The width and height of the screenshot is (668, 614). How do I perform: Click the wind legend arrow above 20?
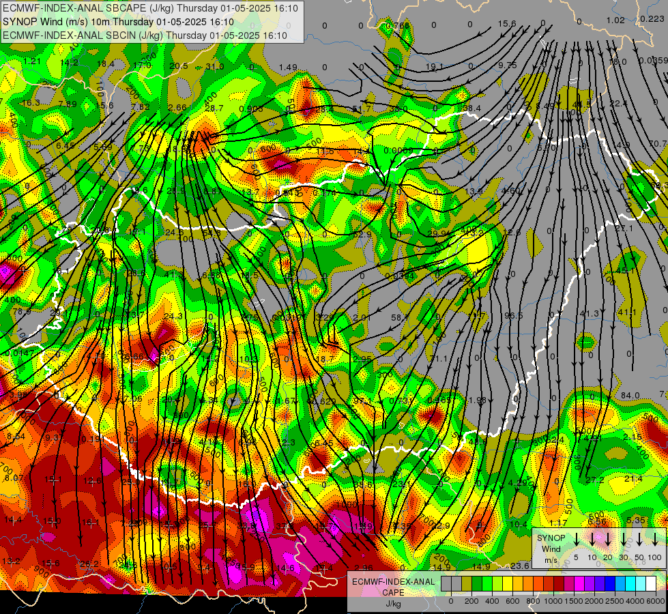[607, 540]
